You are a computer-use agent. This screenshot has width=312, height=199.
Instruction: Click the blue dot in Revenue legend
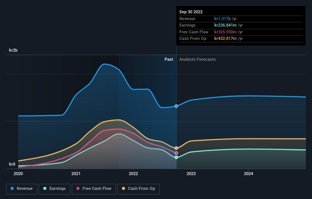12,188
